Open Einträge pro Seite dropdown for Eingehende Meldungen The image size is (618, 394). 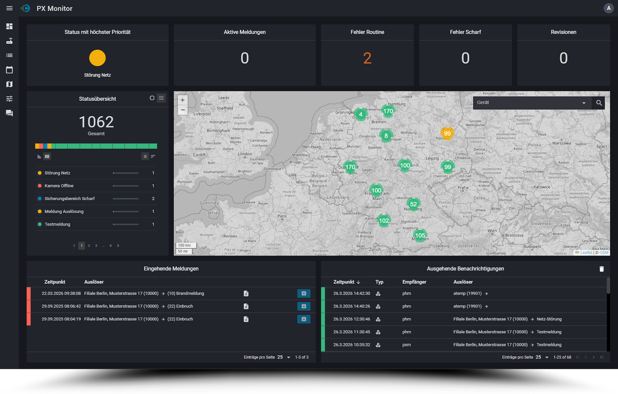click(284, 357)
